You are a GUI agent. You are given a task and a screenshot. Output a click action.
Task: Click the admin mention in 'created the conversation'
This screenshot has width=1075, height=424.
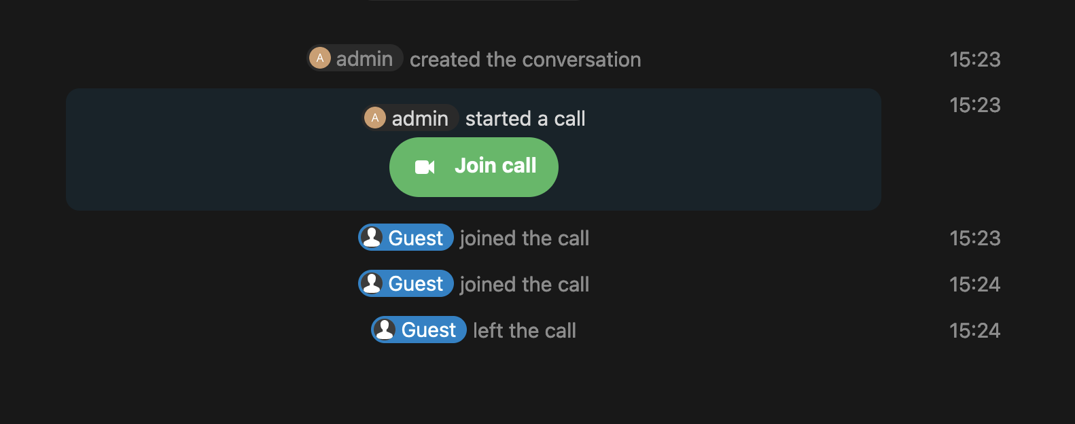click(x=354, y=58)
